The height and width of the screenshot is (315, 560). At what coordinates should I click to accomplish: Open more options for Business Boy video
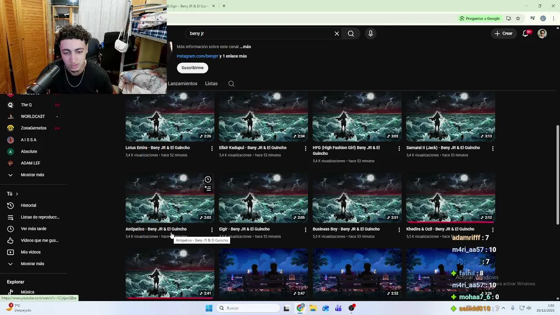pos(399,230)
